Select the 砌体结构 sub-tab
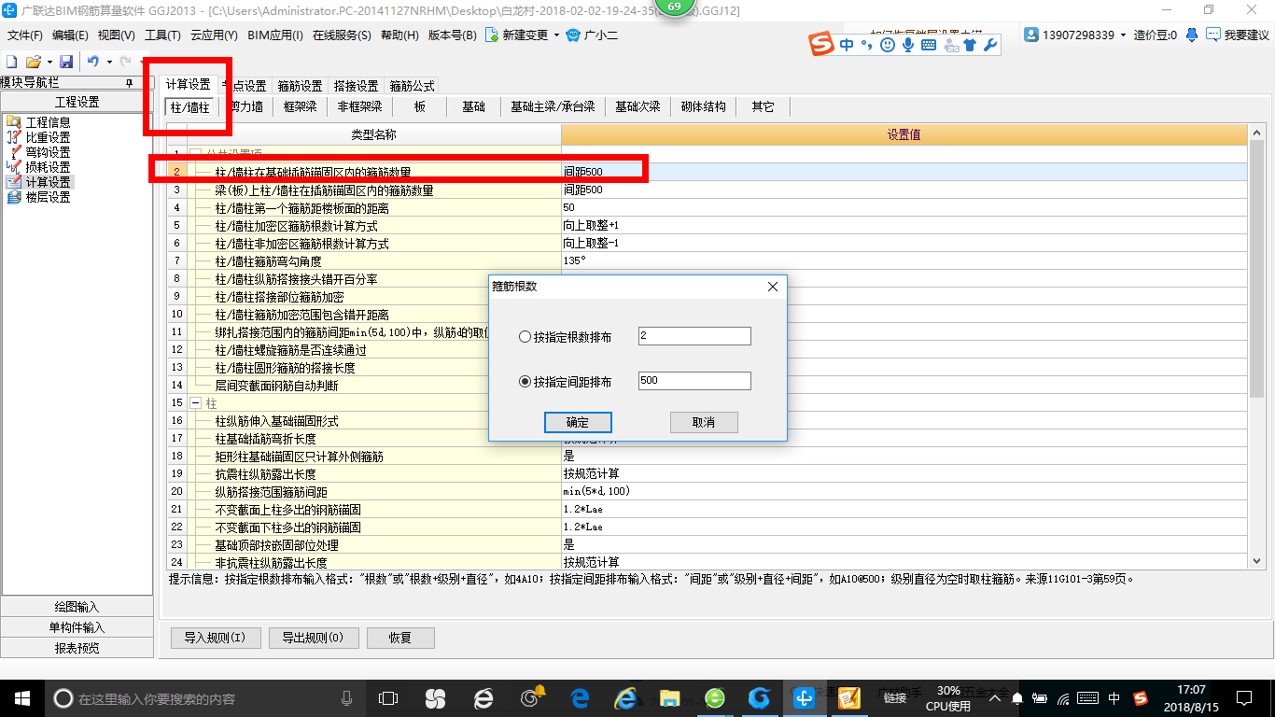This screenshot has width=1275, height=717. click(x=703, y=107)
